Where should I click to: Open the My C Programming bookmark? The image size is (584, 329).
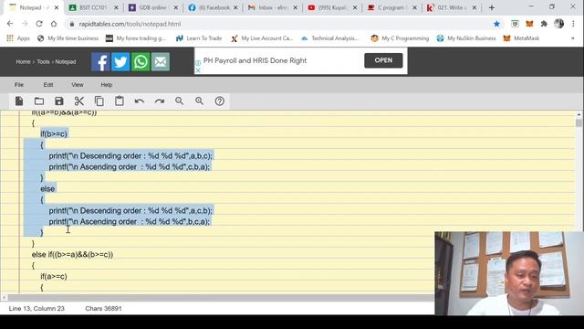pos(400,38)
